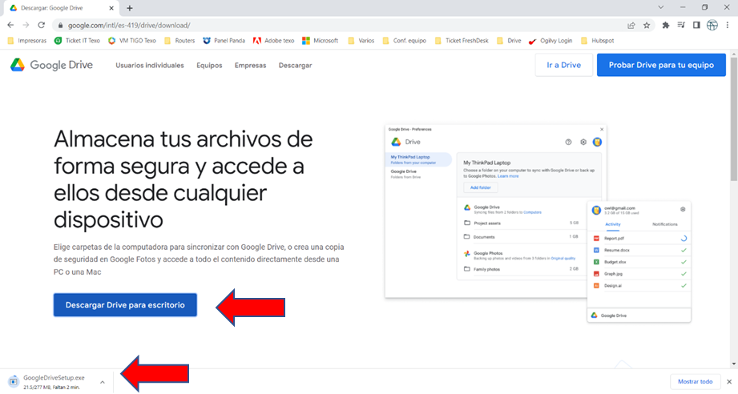Open Chrome three-dot menu
Image resolution: width=738 pixels, height=394 pixels.
point(728,26)
